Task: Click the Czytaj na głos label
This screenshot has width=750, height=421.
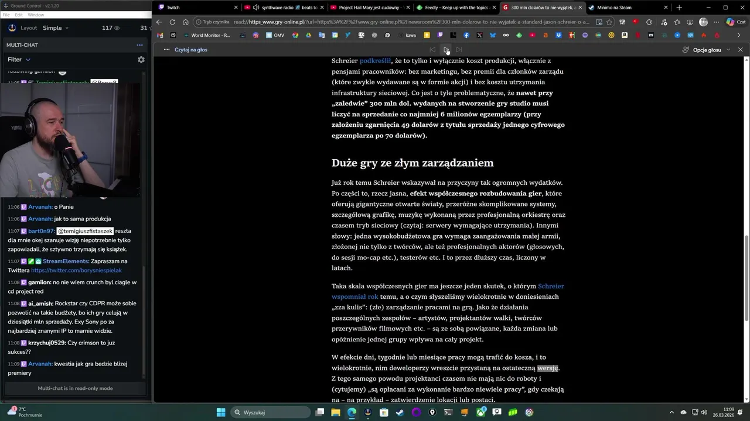Action: [191, 50]
